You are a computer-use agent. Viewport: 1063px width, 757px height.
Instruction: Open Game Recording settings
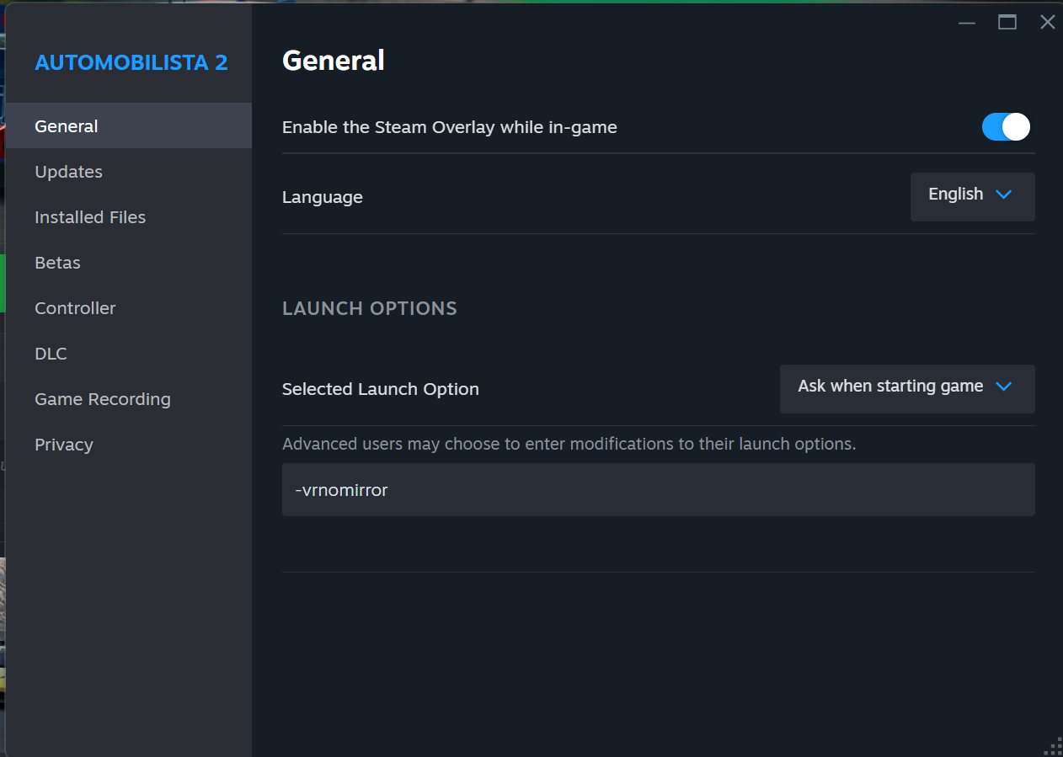[x=103, y=399]
